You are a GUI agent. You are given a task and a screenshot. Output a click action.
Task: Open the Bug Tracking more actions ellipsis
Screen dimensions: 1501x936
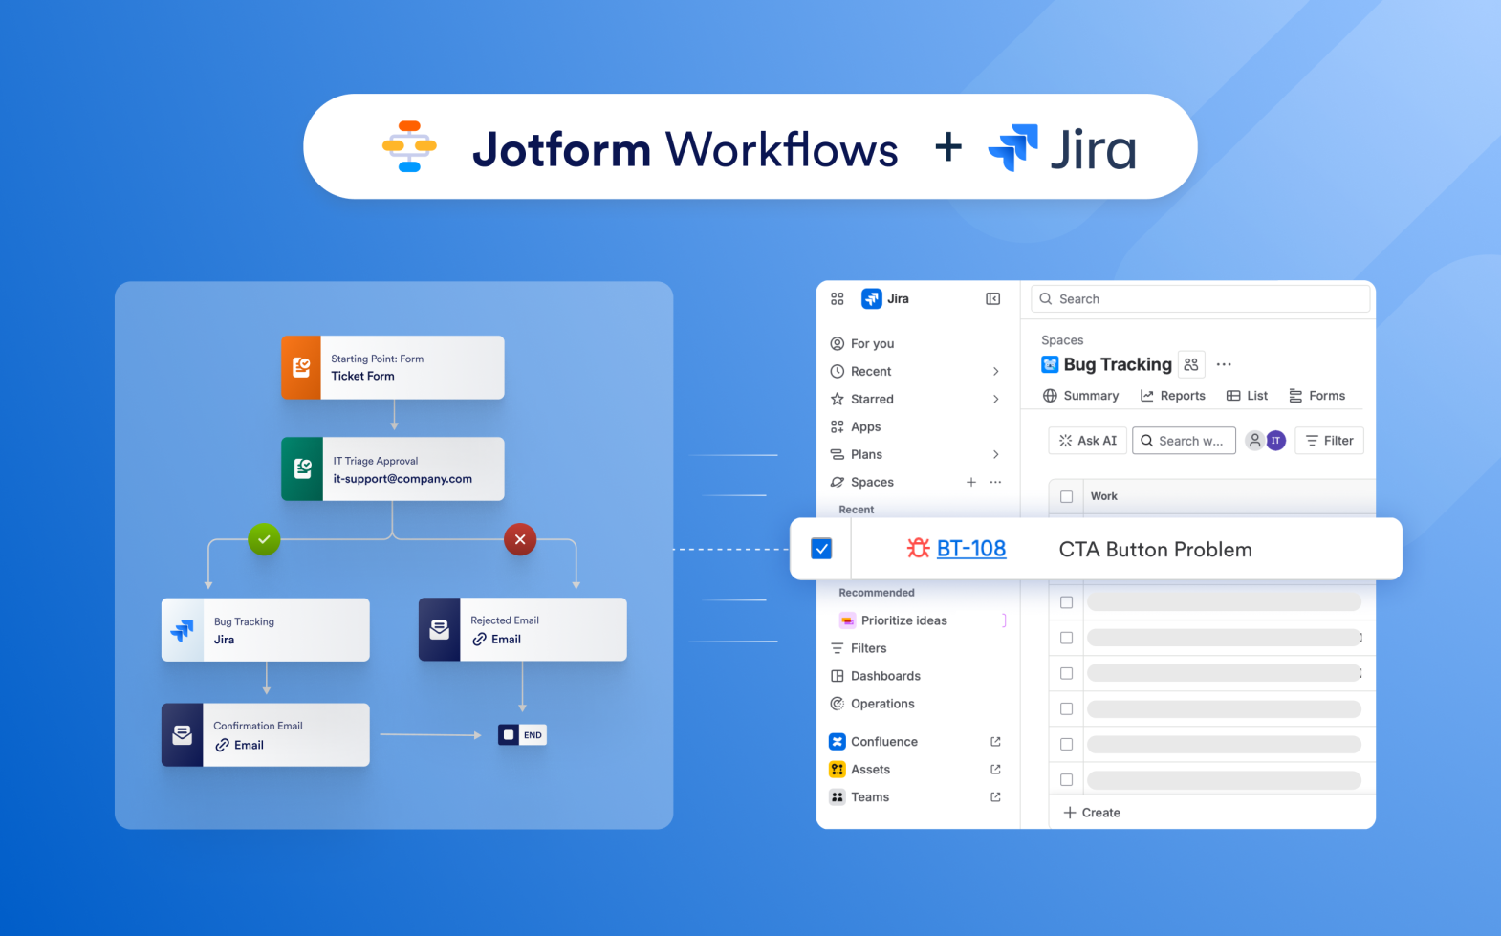[x=1224, y=364]
